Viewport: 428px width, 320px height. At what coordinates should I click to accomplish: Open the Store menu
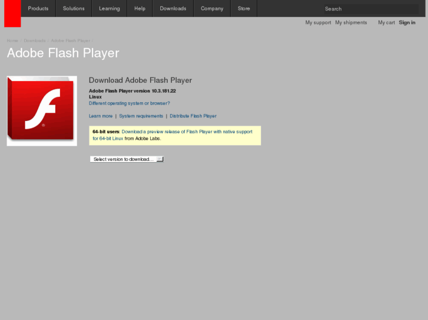(244, 8)
